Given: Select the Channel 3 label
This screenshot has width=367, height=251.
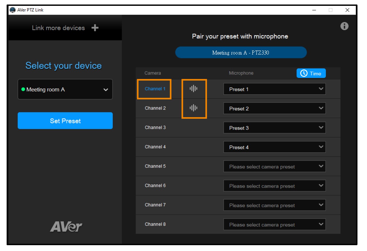Looking at the screenshot, I should tap(155, 127).
